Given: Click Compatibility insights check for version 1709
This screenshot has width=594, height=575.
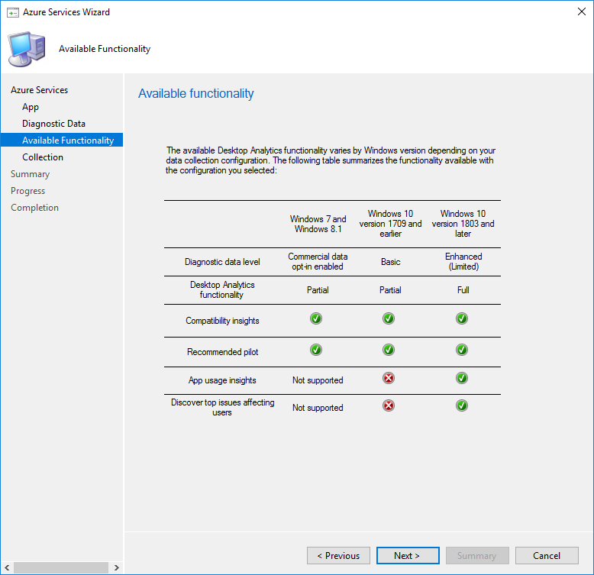Looking at the screenshot, I should 389,318.
